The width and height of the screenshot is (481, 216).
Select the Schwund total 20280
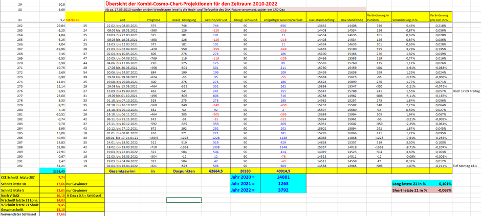pos(245,172)
